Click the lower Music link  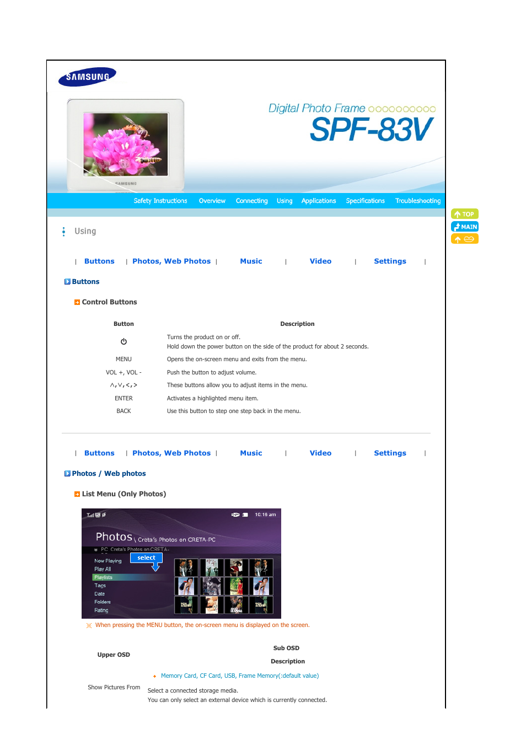click(251, 453)
